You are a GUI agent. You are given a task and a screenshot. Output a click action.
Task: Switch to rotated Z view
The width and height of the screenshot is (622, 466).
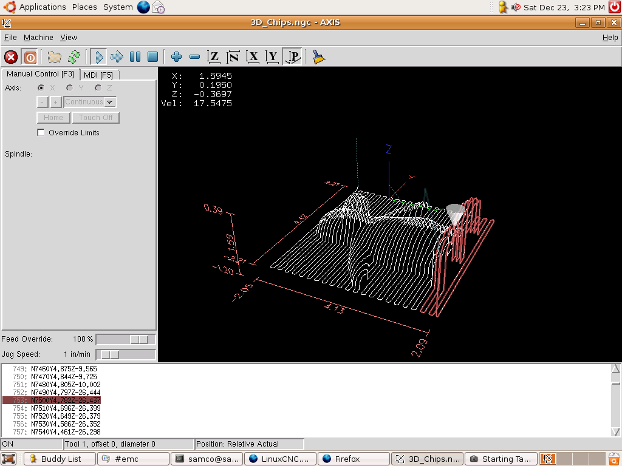point(233,57)
